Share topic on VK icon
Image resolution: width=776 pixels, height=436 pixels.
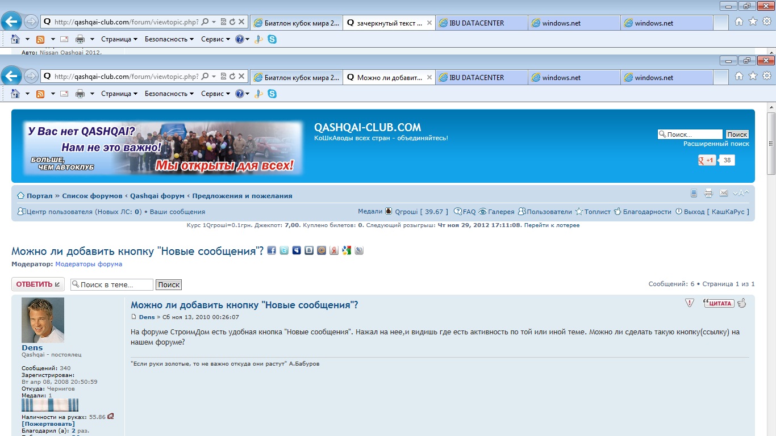[x=309, y=250]
